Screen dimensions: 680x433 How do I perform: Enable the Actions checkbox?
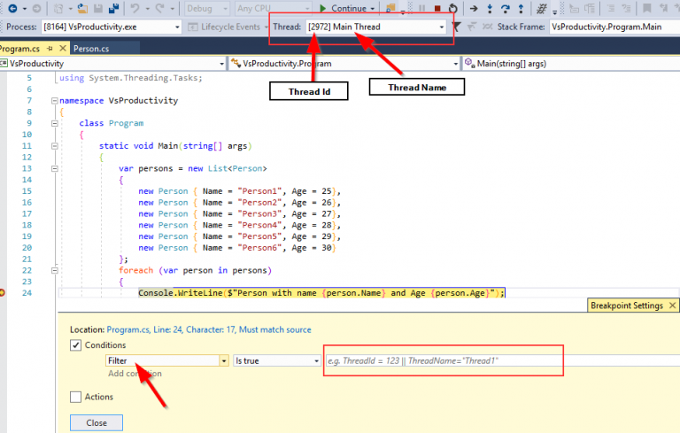[76, 397]
